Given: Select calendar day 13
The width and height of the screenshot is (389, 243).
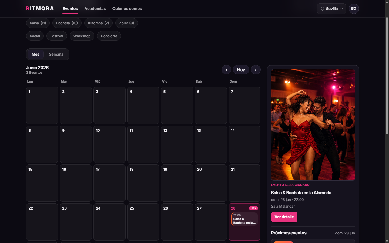Looking at the screenshot, I should pos(211,144).
